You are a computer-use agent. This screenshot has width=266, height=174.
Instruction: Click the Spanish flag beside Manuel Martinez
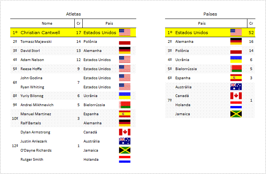point(125,114)
